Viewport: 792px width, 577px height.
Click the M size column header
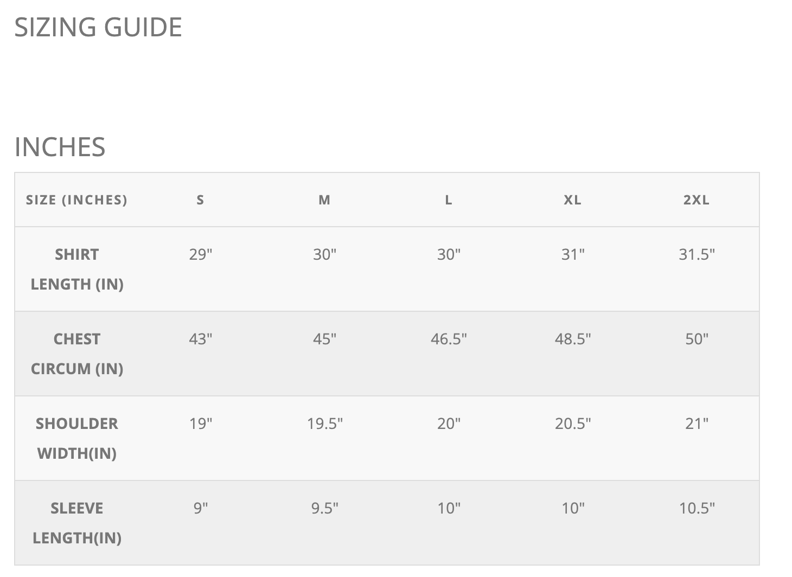point(324,200)
